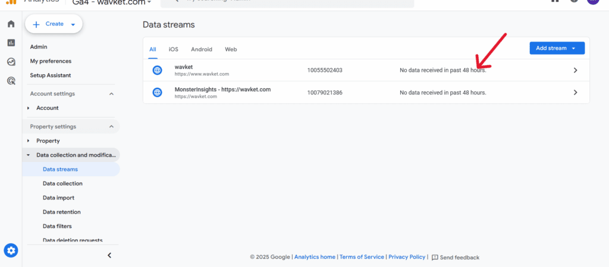
Task: Click the plus Create button
Action: (54, 24)
